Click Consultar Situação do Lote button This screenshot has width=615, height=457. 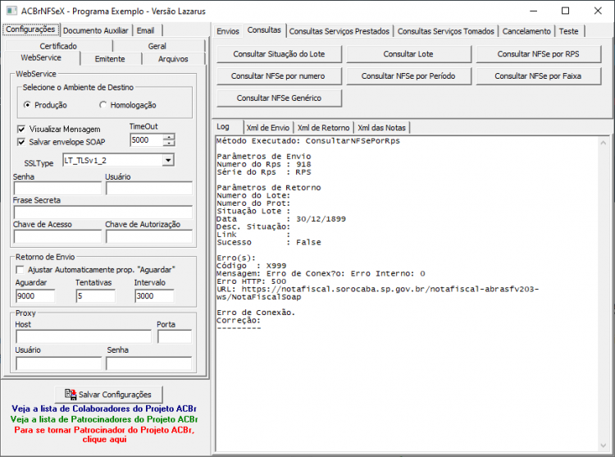[279, 54]
